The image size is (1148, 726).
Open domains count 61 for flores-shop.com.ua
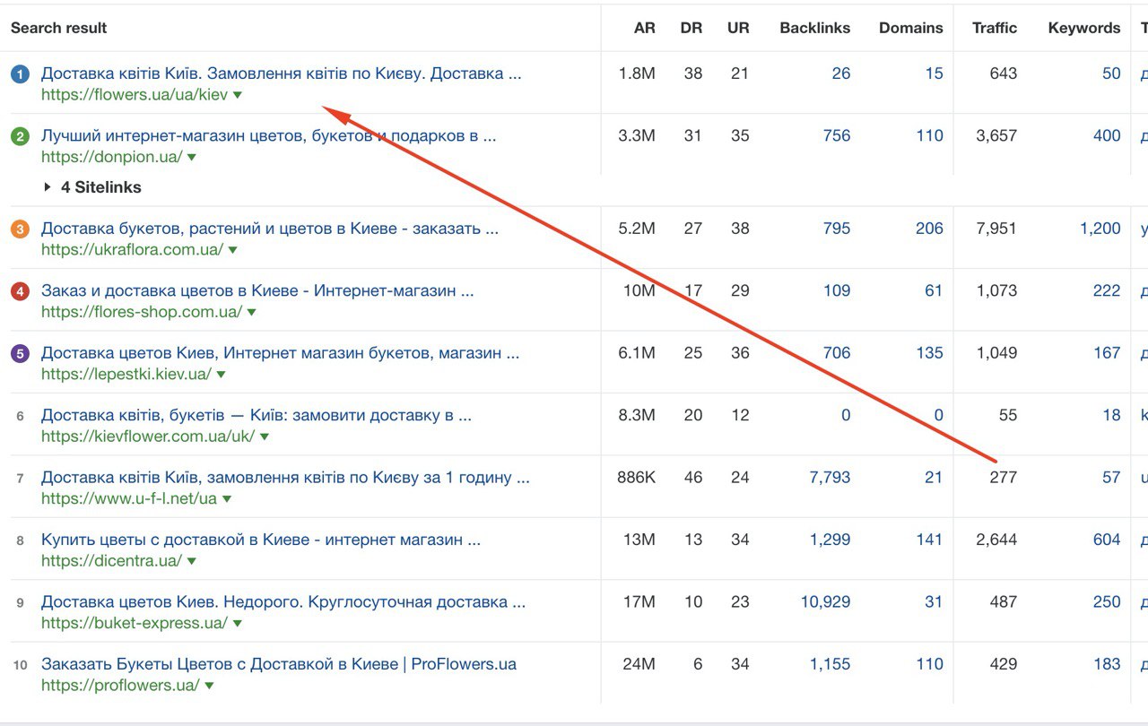(x=934, y=290)
